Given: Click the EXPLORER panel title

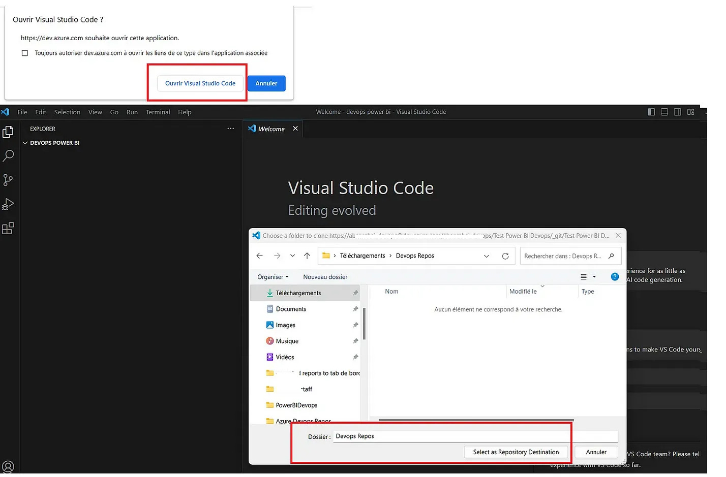Looking at the screenshot, I should pyautogui.click(x=43, y=129).
